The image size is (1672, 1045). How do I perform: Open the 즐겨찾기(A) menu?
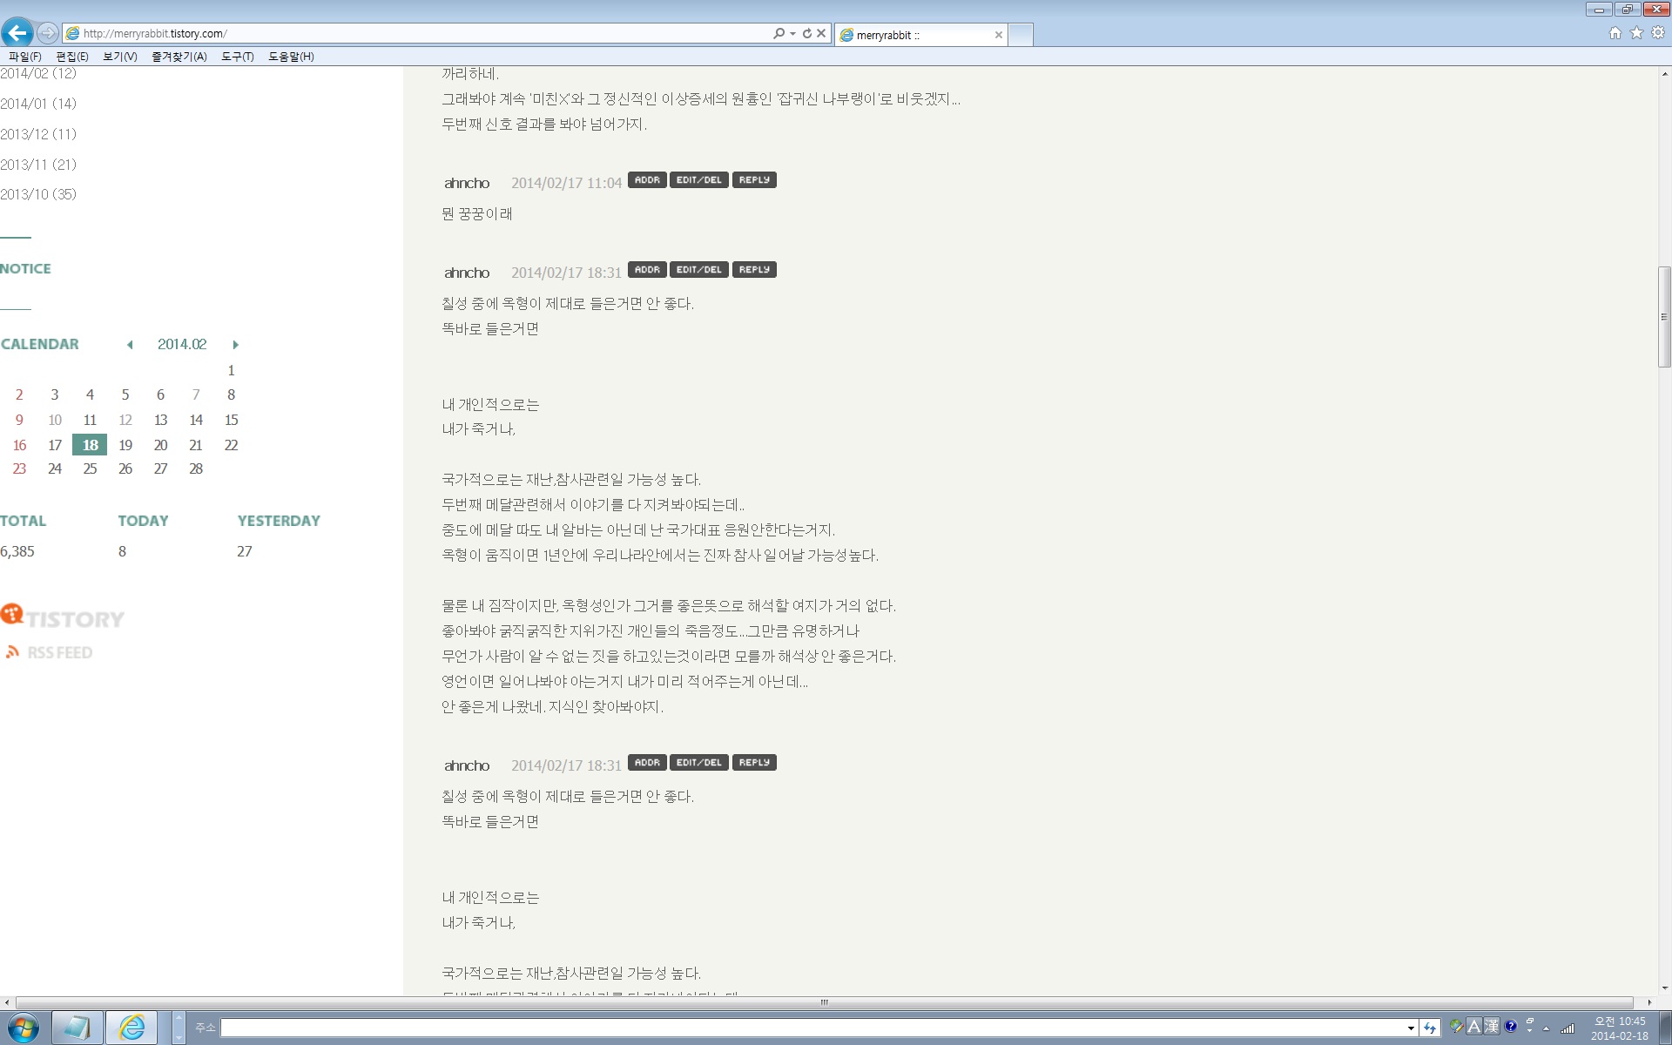[179, 57]
